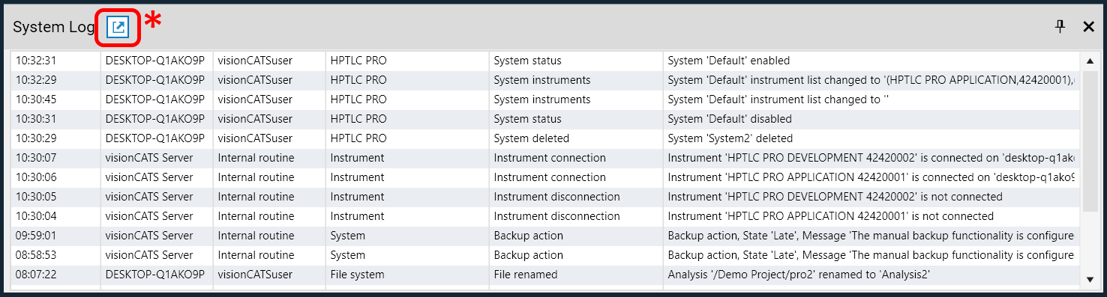The height and width of the screenshot is (297, 1107).
Task: Click instrument list changed to HPTLC PRO APPLICATION message
Action: click(x=872, y=80)
